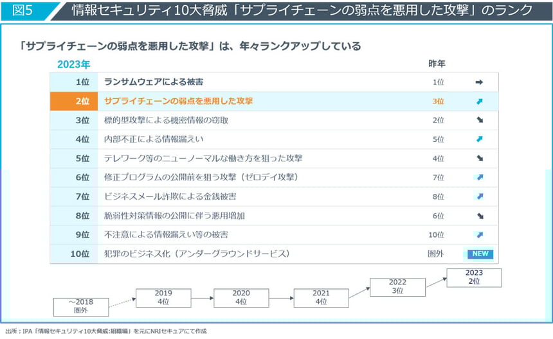Click the up arrow in the ビジネスメール詐欺 row
This screenshot has width=553, height=339.
(480, 196)
